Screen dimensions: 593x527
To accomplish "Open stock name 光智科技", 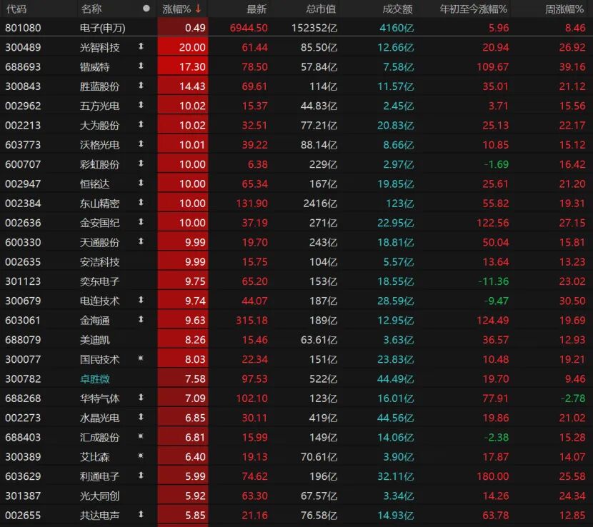I will point(99,48).
